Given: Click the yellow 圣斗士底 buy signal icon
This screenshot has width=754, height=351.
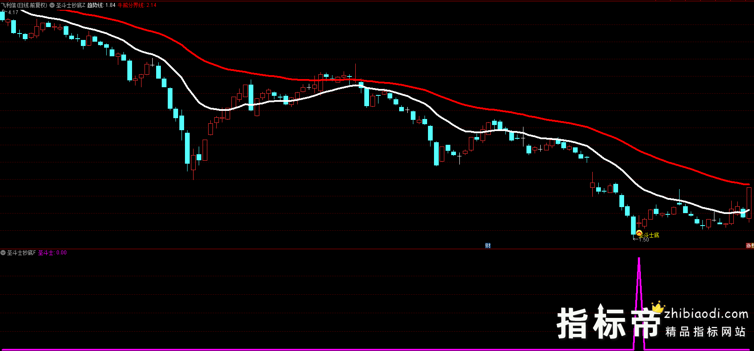Looking at the screenshot, I should [639, 234].
